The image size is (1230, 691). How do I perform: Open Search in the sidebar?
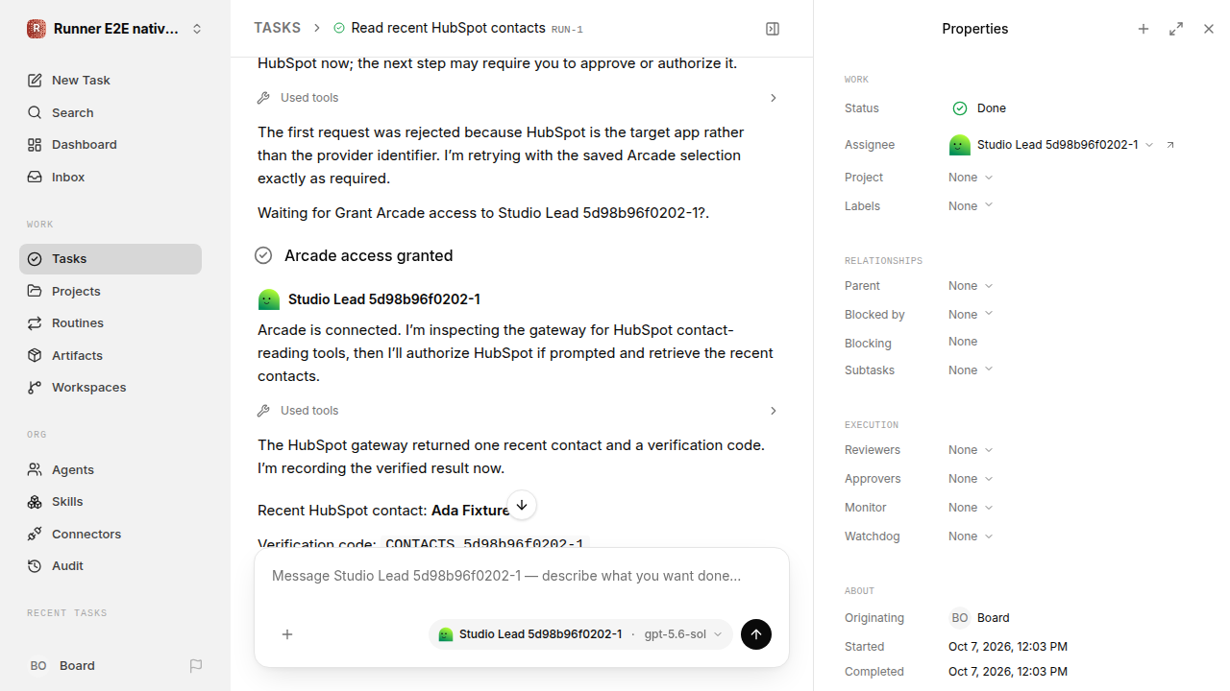pyautogui.click(x=111, y=112)
